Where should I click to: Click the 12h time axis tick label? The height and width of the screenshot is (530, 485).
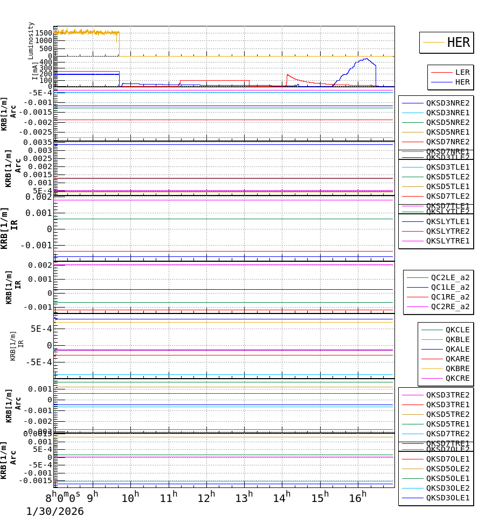point(205,497)
